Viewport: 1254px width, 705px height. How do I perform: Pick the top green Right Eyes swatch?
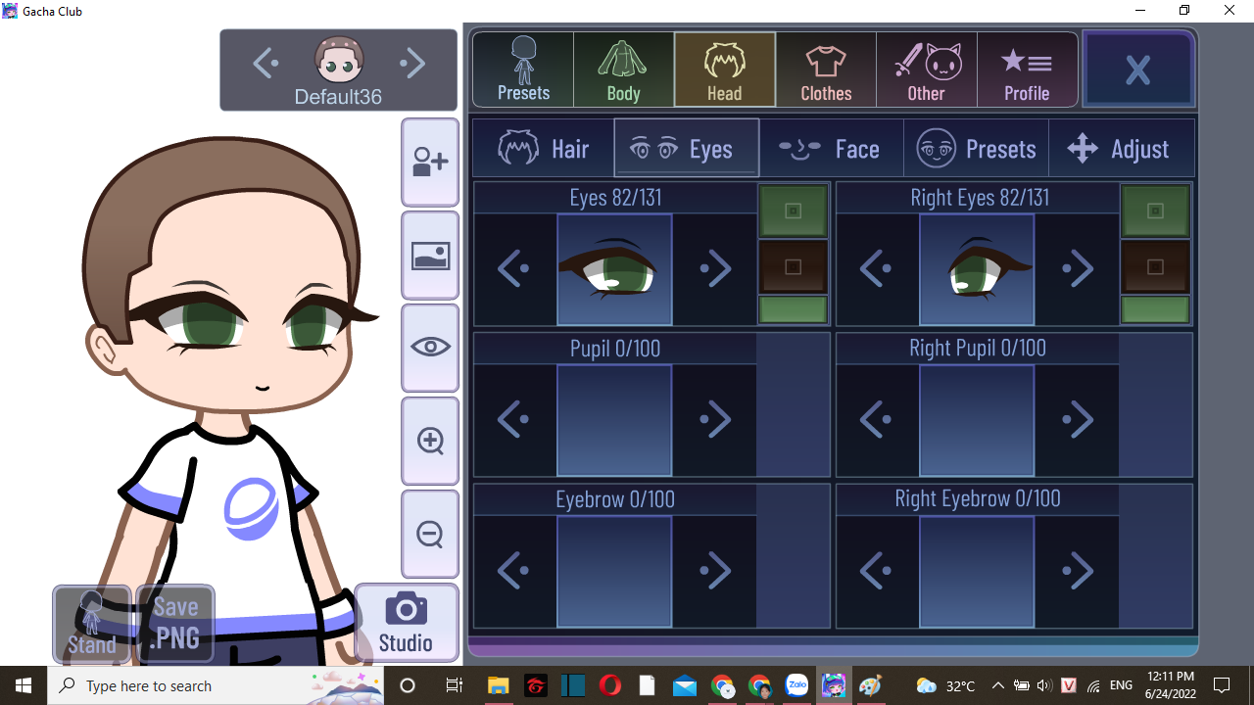1155,211
